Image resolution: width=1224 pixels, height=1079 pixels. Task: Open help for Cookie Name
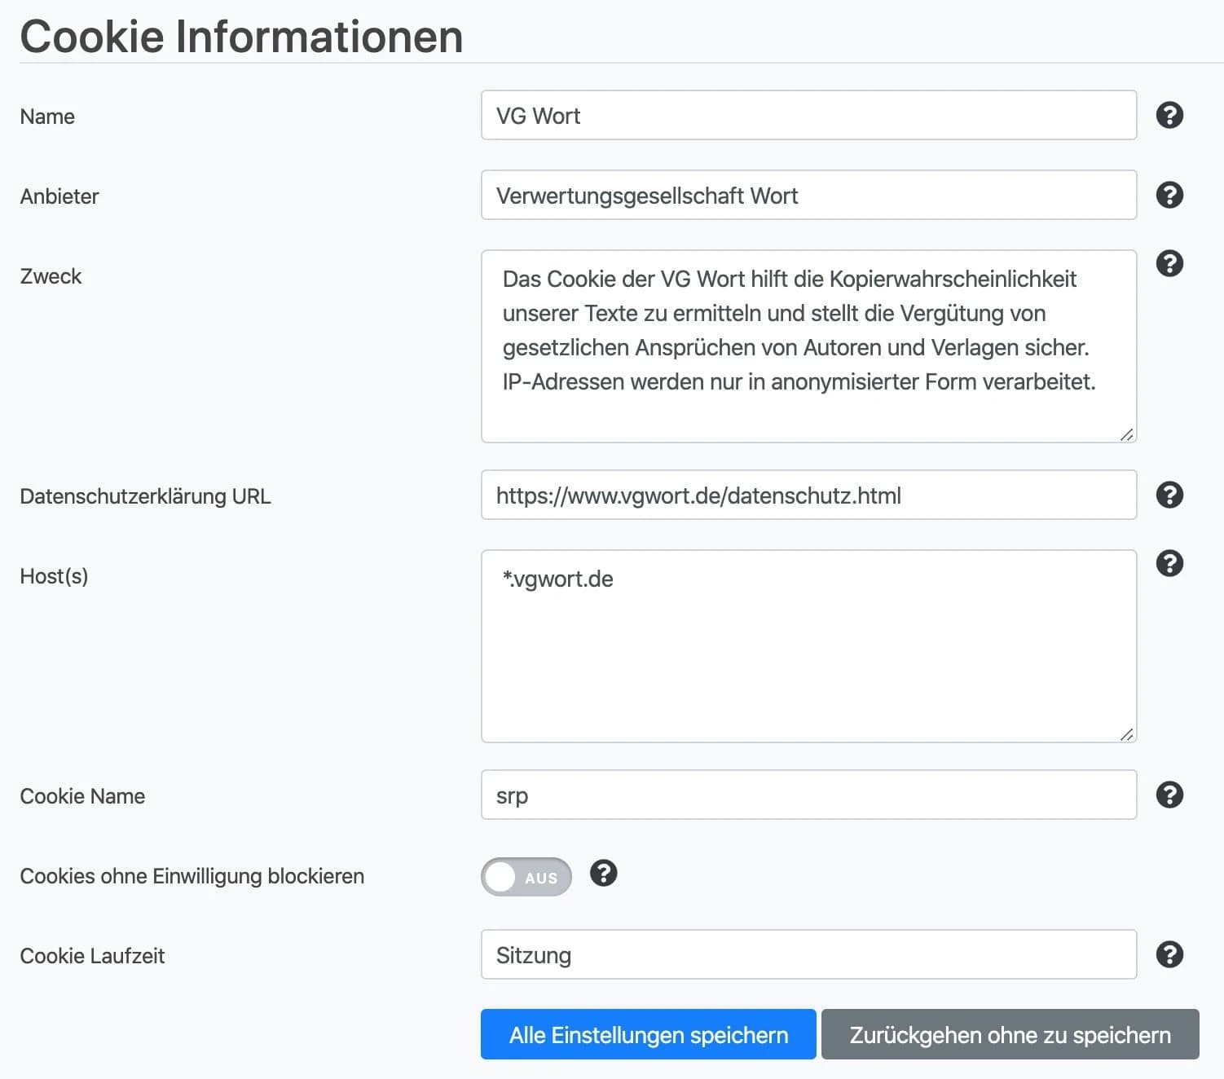[x=1169, y=795]
